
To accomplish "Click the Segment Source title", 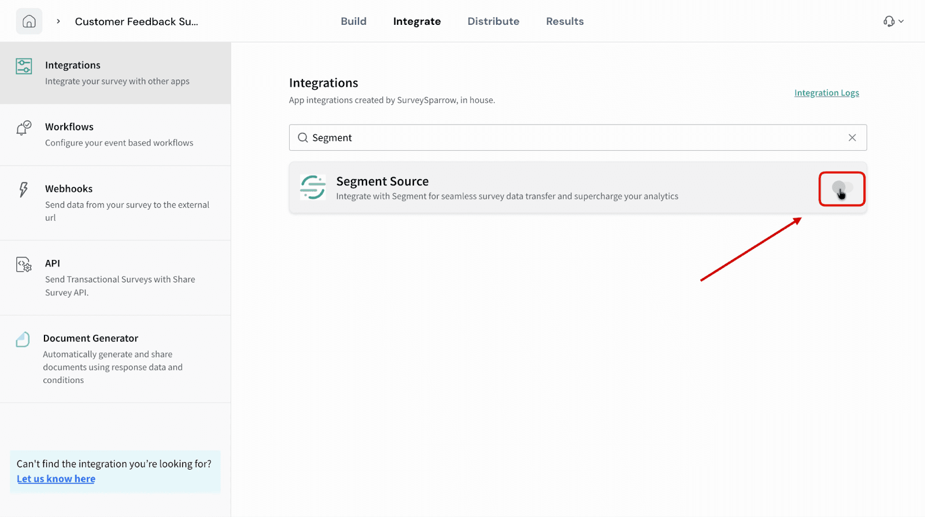I will point(383,181).
